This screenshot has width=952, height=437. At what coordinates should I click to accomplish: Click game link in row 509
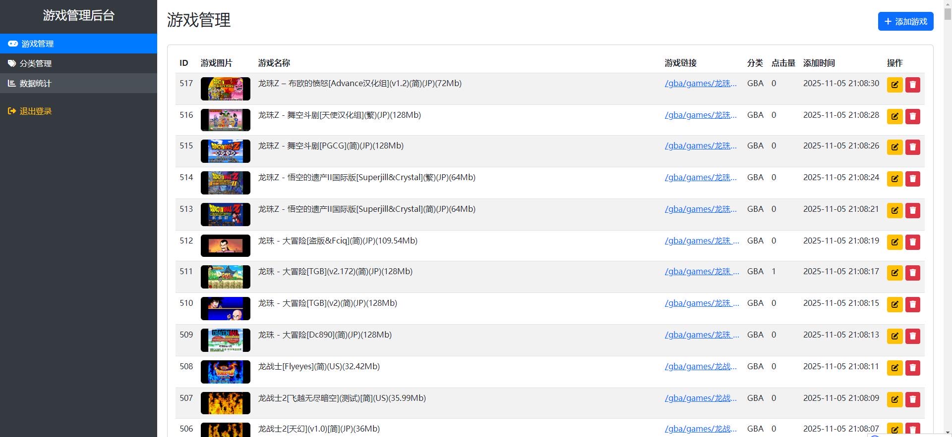(702, 335)
